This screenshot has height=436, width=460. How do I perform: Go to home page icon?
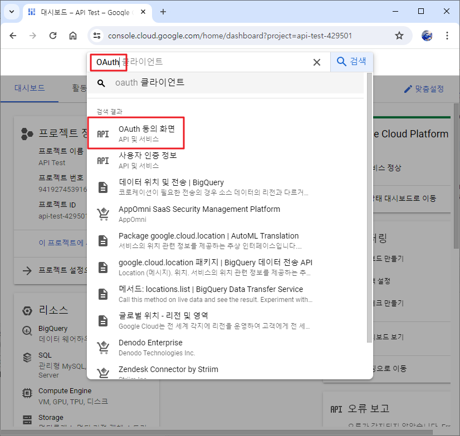[x=73, y=36]
